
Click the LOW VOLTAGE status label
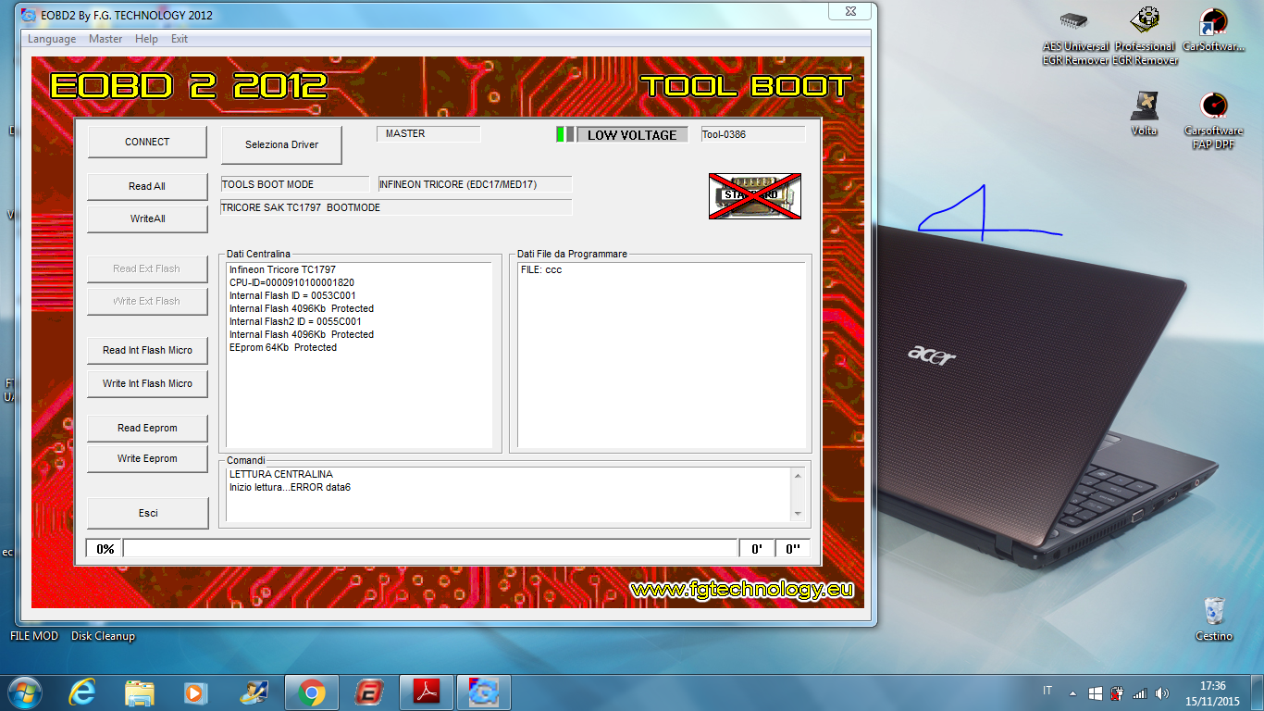tap(632, 135)
